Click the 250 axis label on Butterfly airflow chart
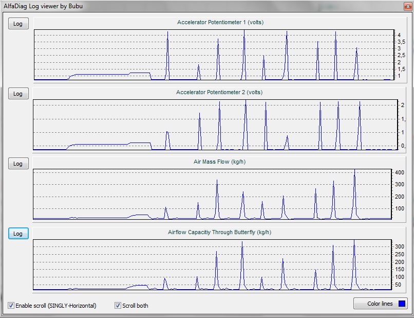This screenshot has height=318, width=414. tap(399, 255)
